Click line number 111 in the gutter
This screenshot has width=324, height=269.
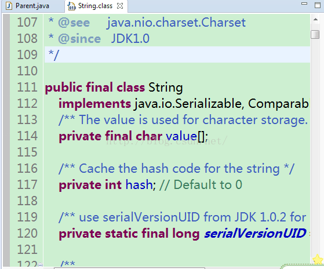27,87
